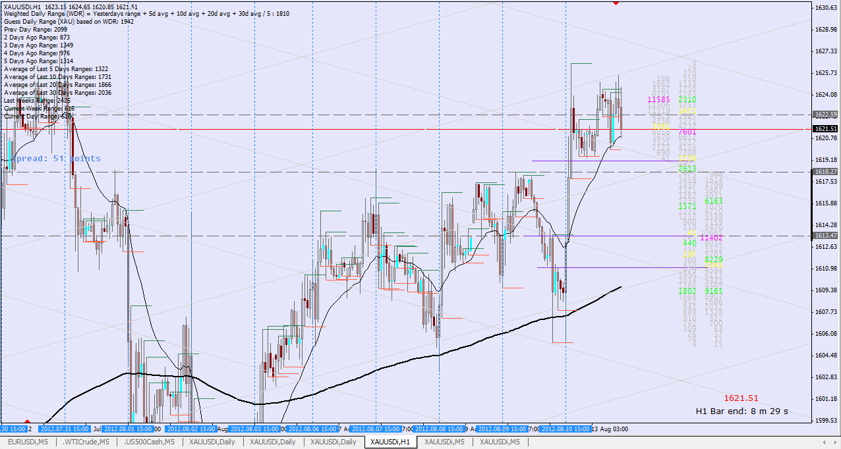The image size is (841, 449).
Task: Select the 2012.08.08 15:00 period label
Action: (x=439, y=429)
